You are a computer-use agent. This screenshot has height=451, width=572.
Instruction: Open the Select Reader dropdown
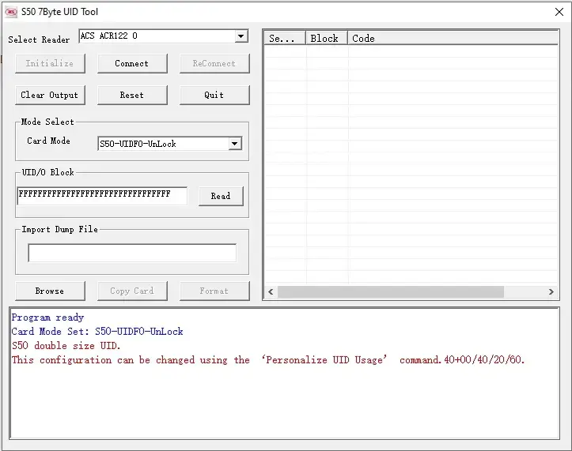coord(241,37)
